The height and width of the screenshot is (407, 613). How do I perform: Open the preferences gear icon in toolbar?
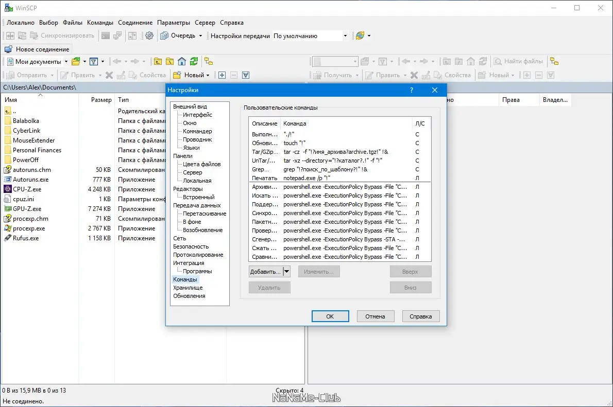[x=149, y=36]
